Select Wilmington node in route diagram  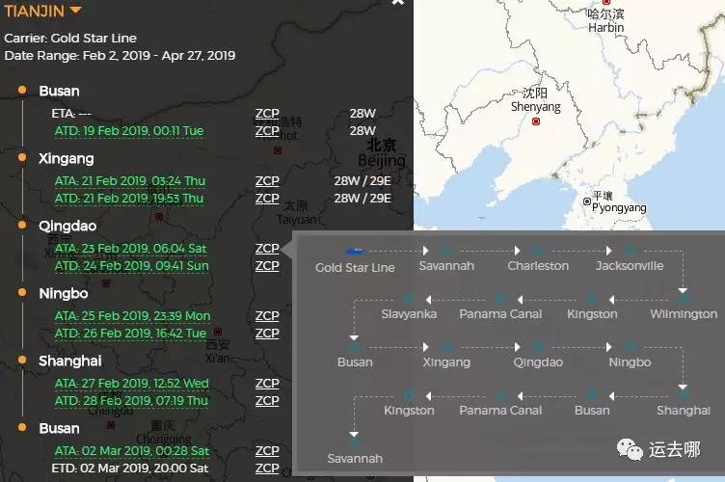683,300
